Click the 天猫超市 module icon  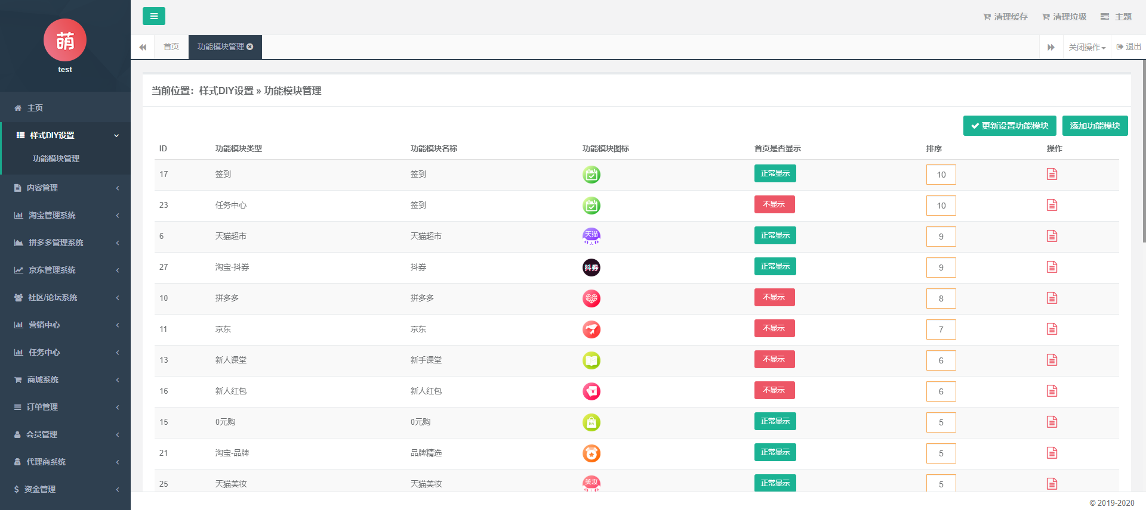(x=591, y=237)
